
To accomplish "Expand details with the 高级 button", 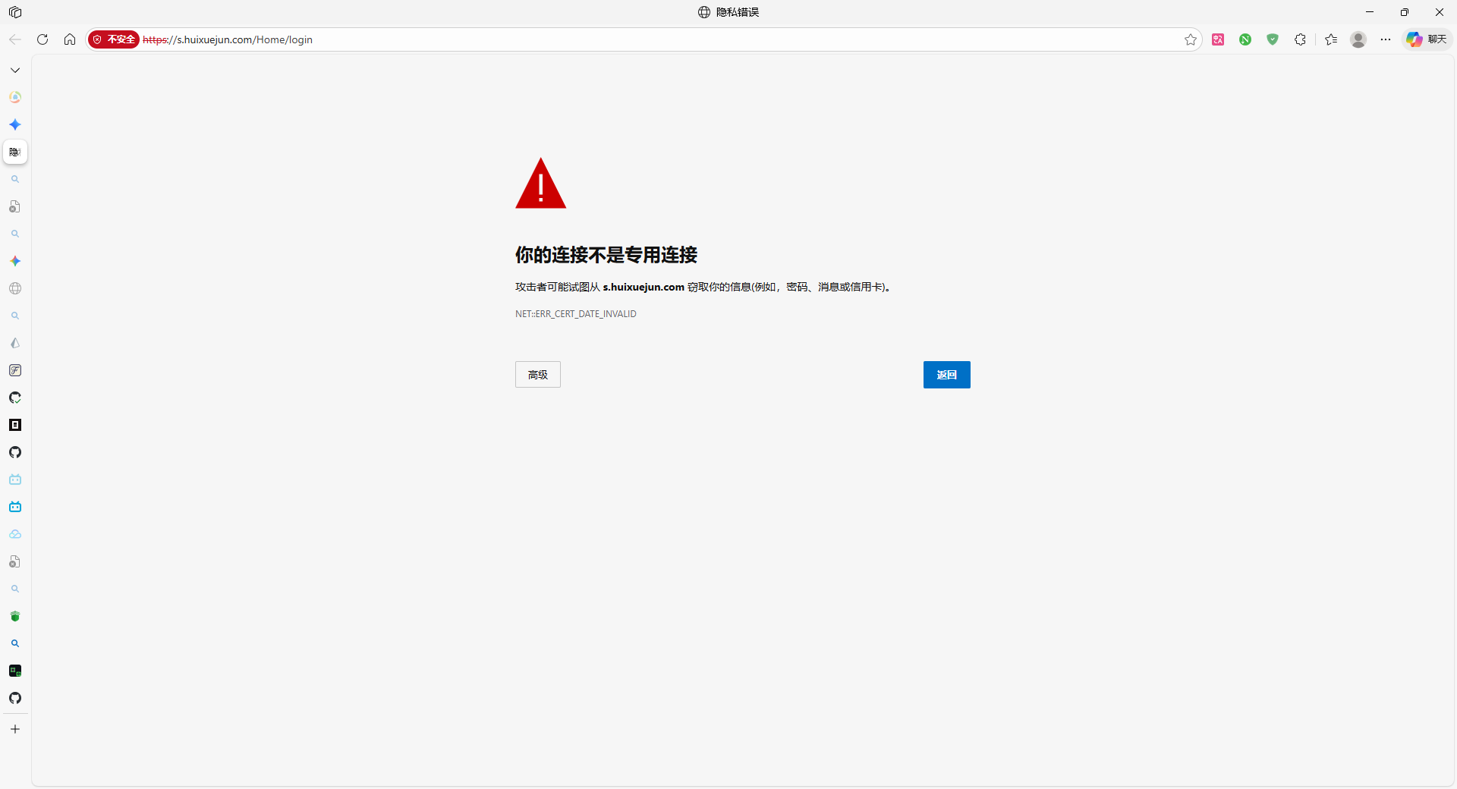I will coord(537,375).
